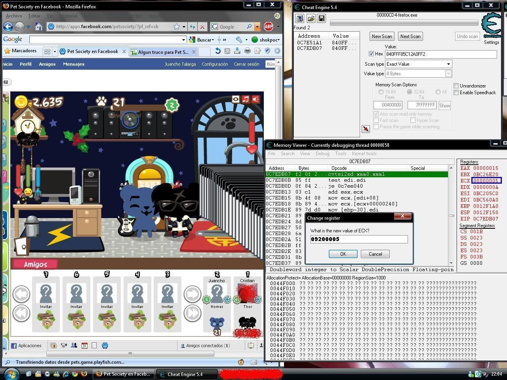Open the File menu in Memory Viewer
Viewport: 507px width, 380px height.
(272, 154)
